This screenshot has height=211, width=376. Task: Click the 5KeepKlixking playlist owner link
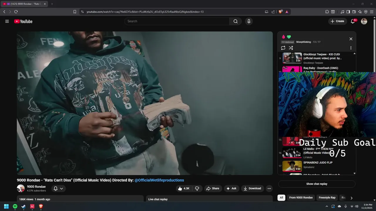[x=303, y=42]
